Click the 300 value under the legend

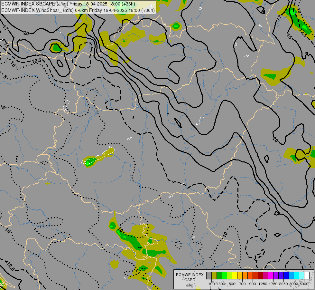tap(222, 284)
